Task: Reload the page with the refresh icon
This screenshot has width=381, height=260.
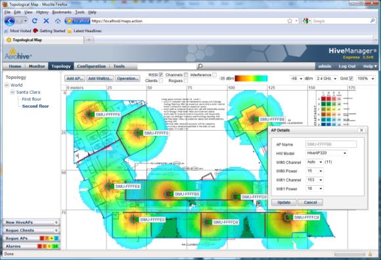Action: [35, 21]
